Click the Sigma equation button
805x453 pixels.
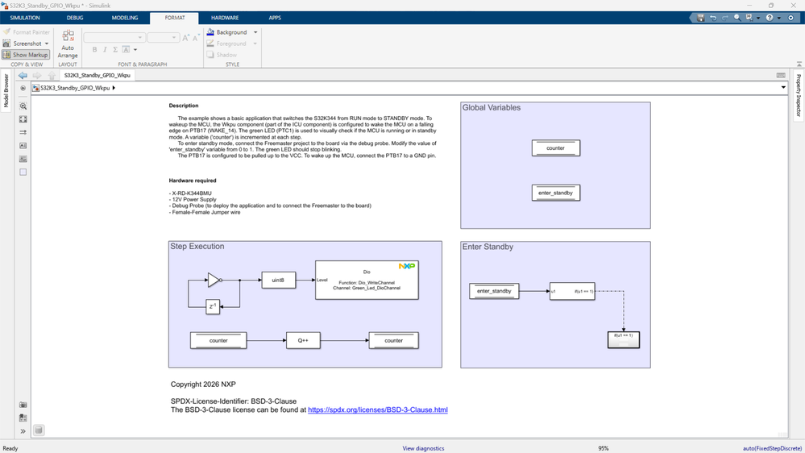point(115,50)
